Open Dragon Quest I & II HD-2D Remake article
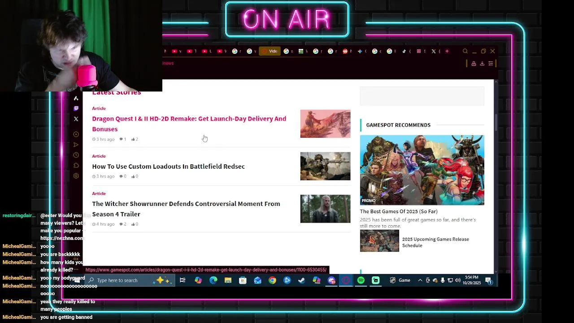The height and width of the screenshot is (323, 574). coord(189,124)
